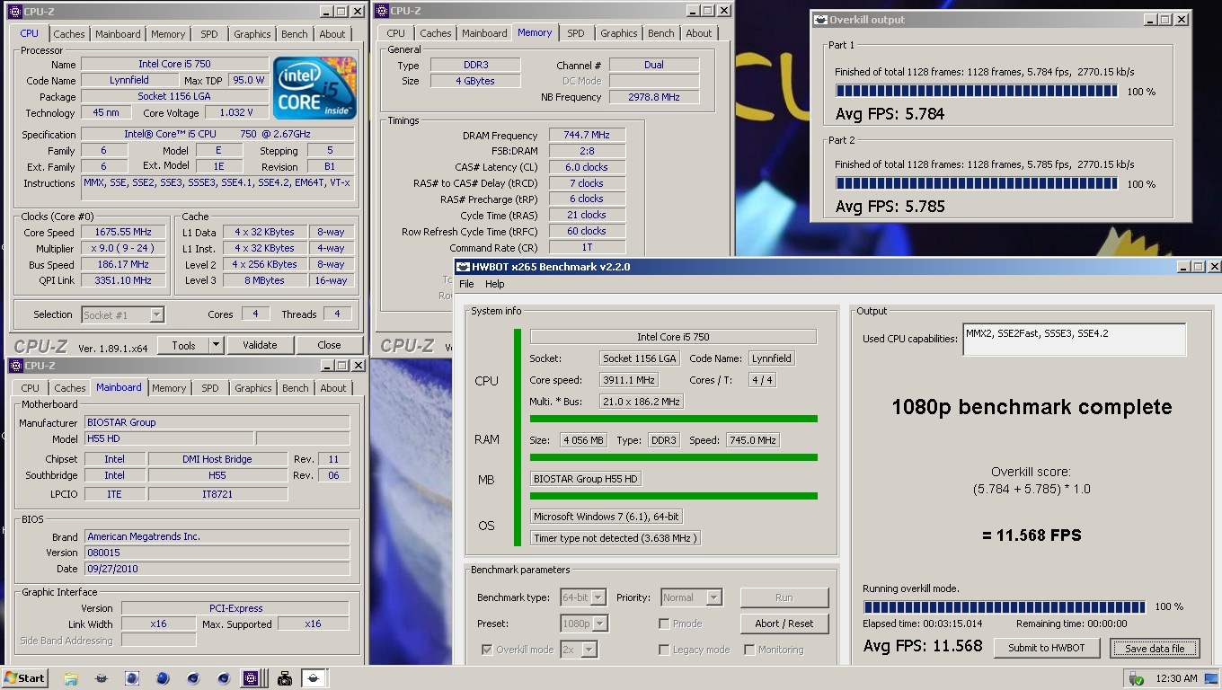This screenshot has height=690, width=1222.
Task: Click the Microsoft Windows 7 (6.1), 64-bit field
Action: pos(607,517)
